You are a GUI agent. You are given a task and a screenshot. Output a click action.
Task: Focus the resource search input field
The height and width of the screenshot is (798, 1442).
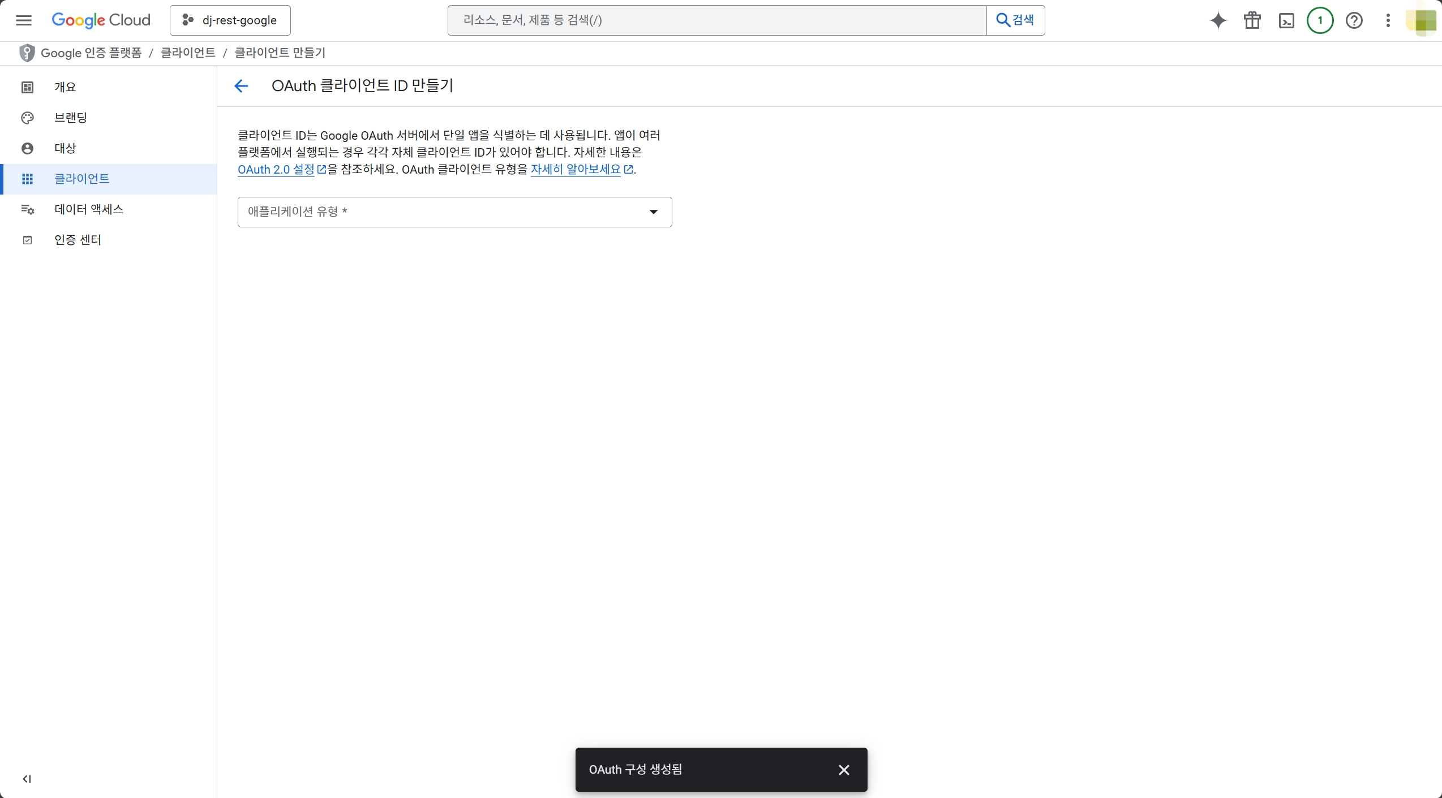tap(716, 20)
